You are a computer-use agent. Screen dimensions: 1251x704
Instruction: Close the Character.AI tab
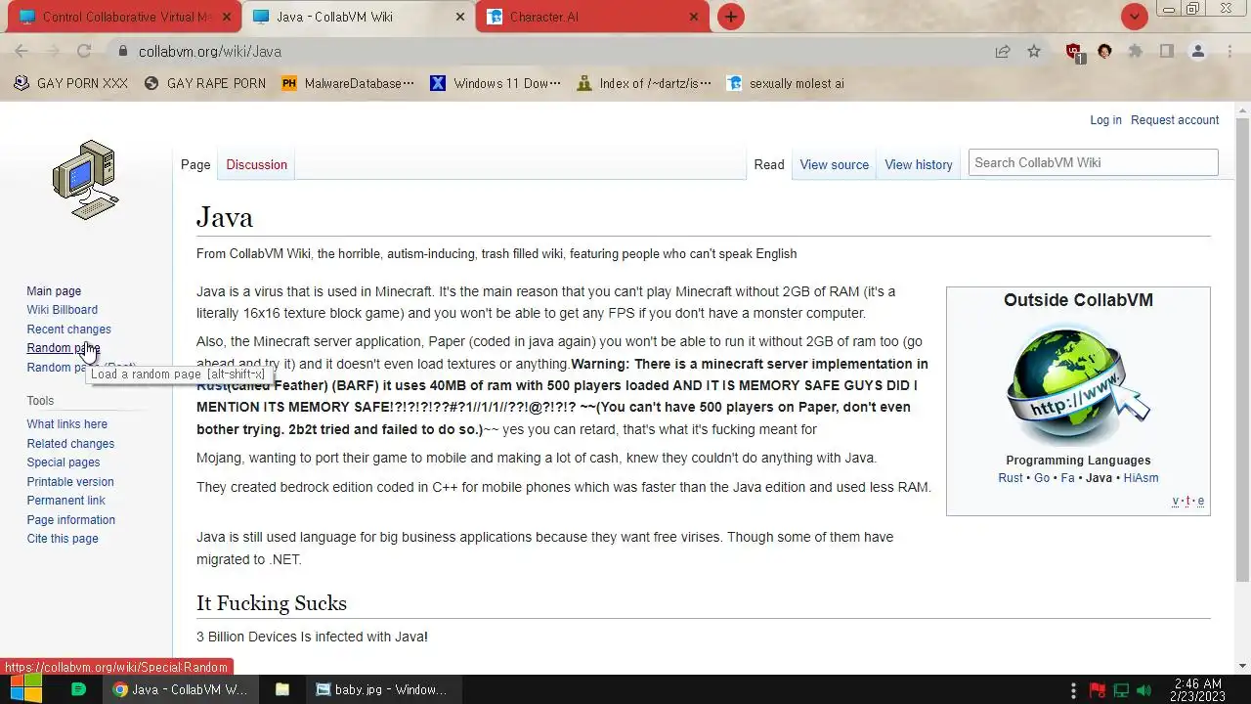tap(694, 17)
